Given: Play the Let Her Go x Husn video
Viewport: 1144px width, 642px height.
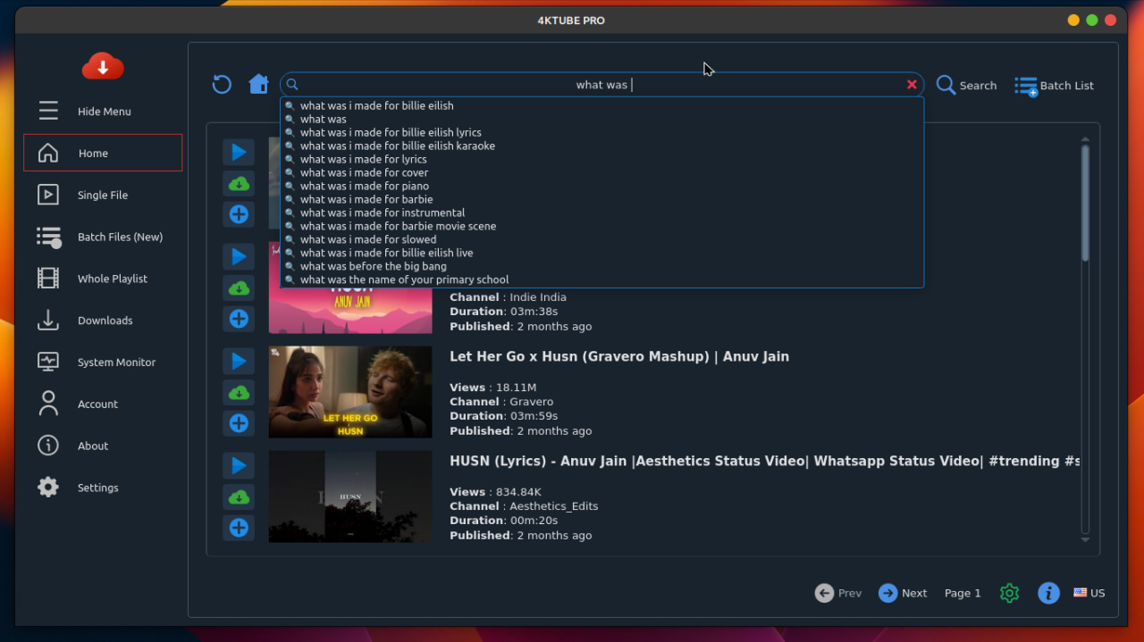Looking at the screenshot, I should coord(239,361).
